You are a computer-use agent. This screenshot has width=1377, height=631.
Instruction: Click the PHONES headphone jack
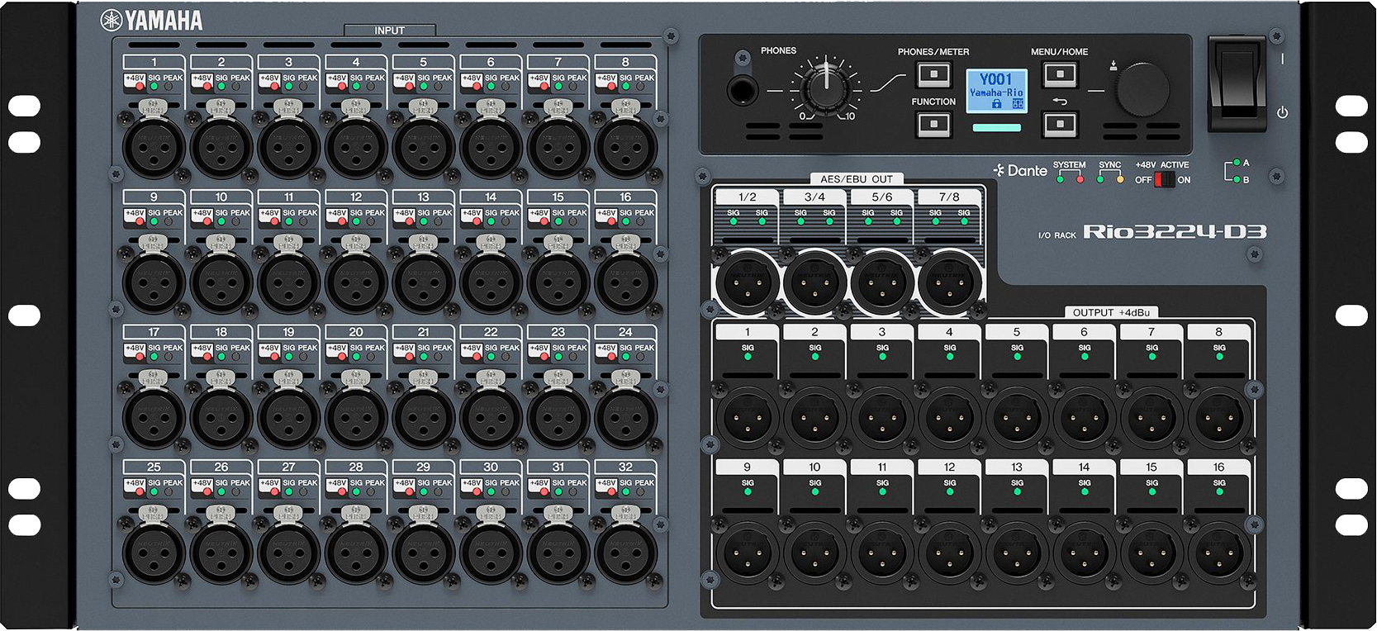(x=742, y=89)
